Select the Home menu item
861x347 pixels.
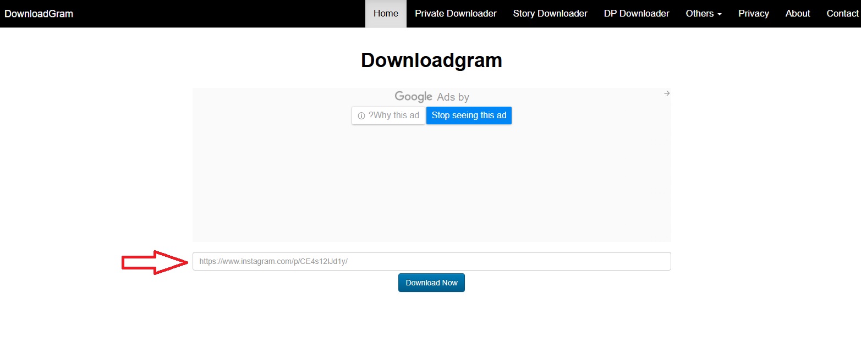point(386,14)
